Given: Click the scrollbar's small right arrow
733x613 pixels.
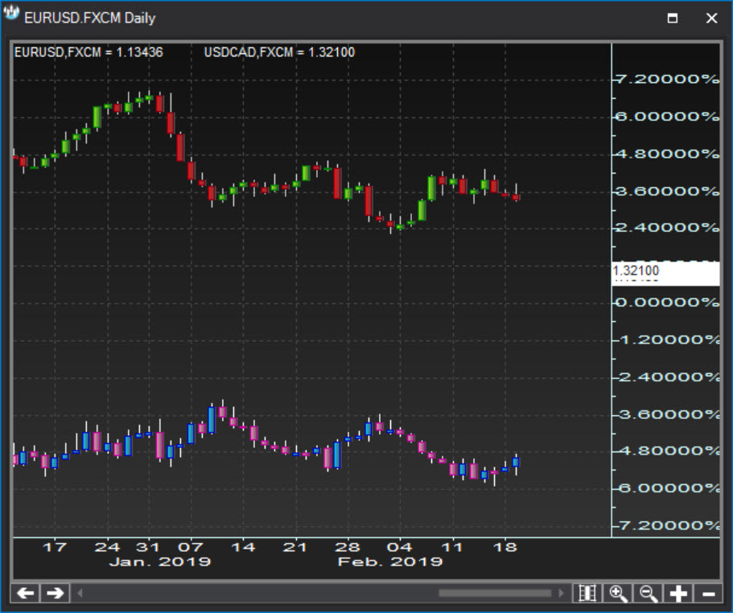Looking at the screenshot, I should point(562,594).
